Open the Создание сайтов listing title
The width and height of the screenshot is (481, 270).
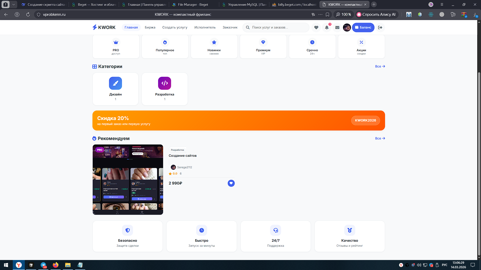[x=183, y=156]
